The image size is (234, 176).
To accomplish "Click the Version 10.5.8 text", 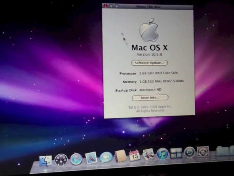I will [x=149, y=54].
